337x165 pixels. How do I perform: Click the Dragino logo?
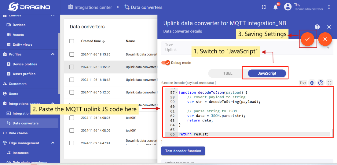click(29, 7)
